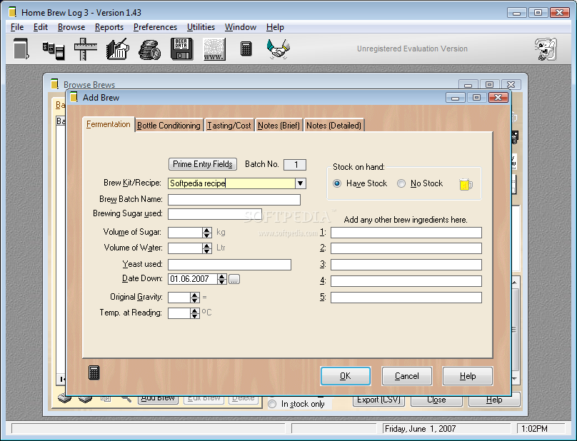Open the Date Down calendar picker button
The image size is (577, 441).
(x=234, y=279)
